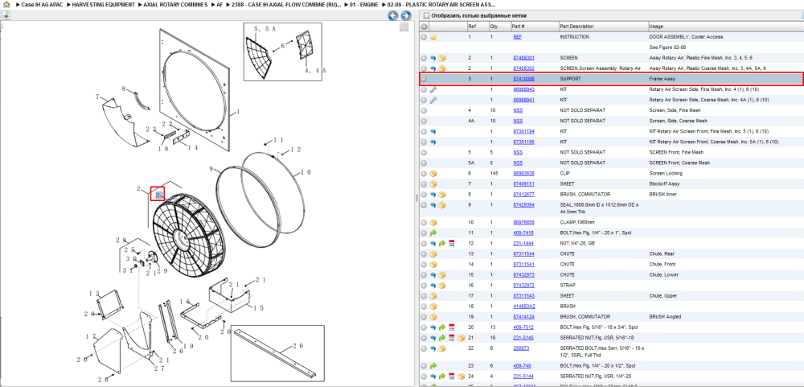The height and width of the screenshot is (387, 804).
Task: Select the round button in SUPPORT row
Action: coord(424,79)
